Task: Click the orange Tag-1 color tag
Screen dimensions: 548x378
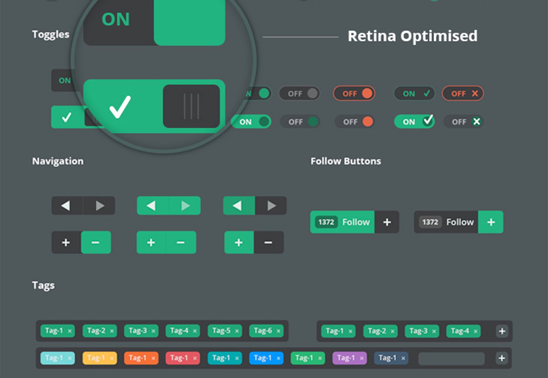Action: coord(141,358)
